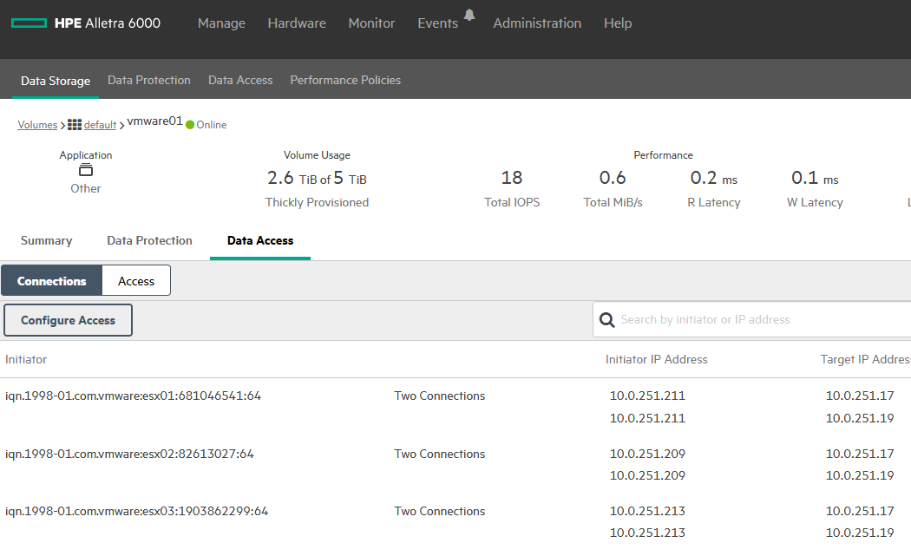
Task: Select the Connections toggle button
Action: point(52,281)
